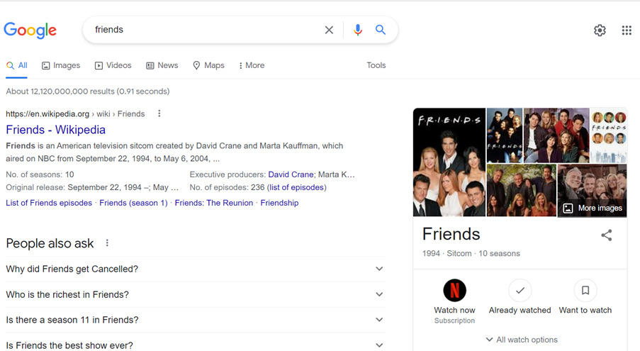Follow the David Crane link

coord(291,174)
